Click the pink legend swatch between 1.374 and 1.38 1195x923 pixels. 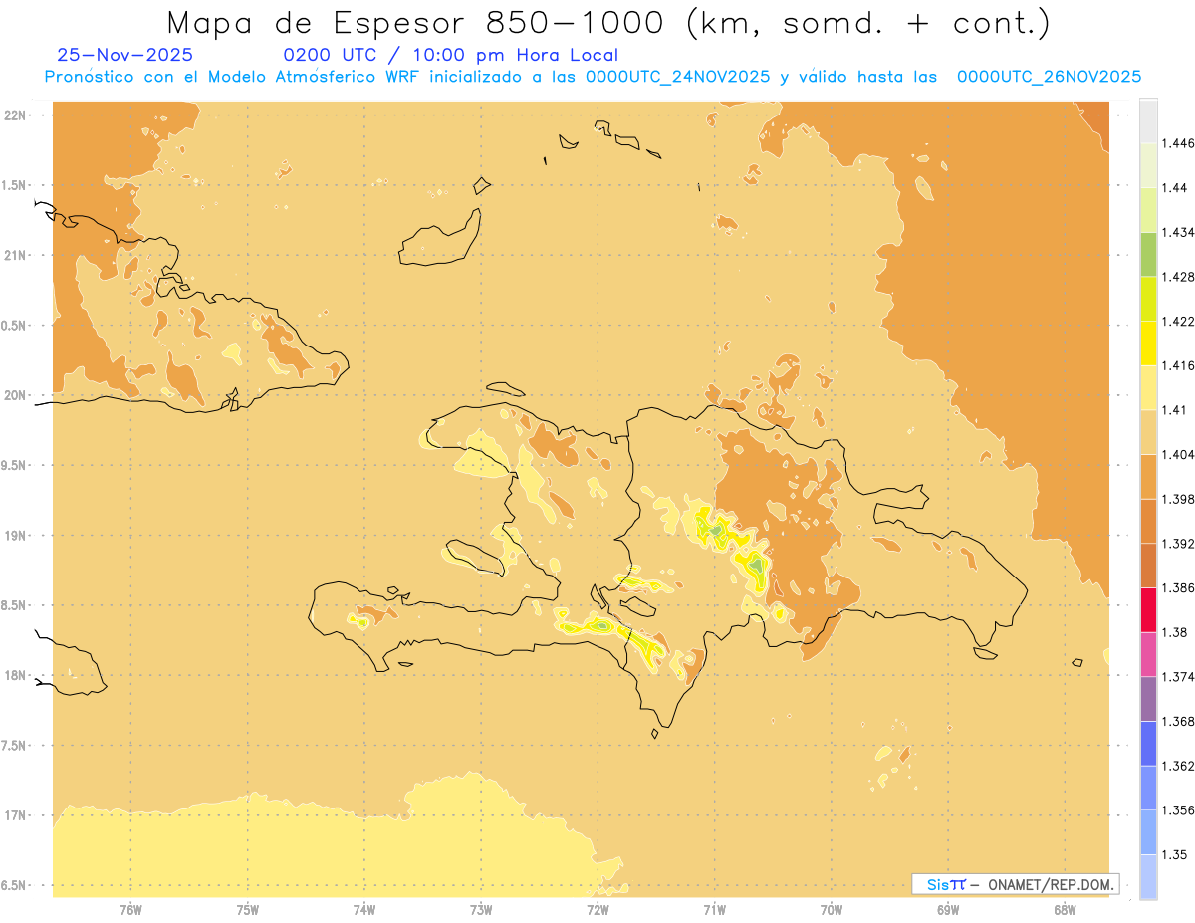tap(1148, 654)
